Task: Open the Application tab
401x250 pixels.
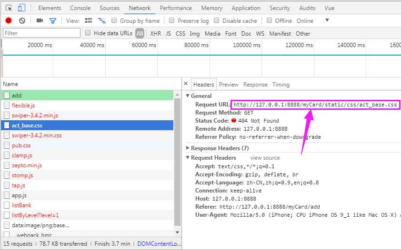Action: point(246,8)
